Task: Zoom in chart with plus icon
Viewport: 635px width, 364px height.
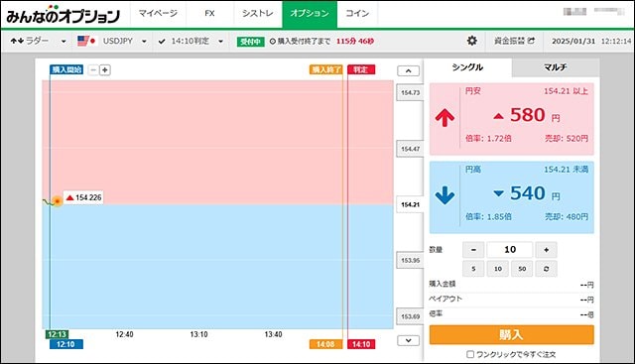Action: [x=105, y=69]
